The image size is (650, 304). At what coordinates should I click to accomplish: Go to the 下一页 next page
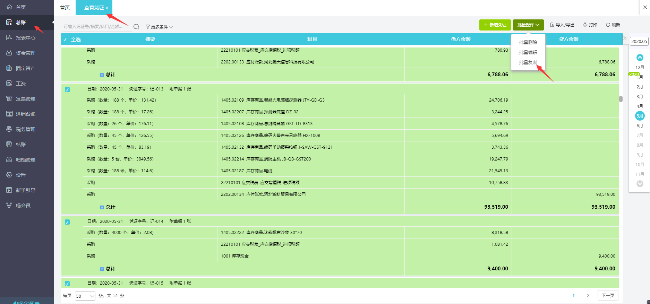tap(608, 296)
